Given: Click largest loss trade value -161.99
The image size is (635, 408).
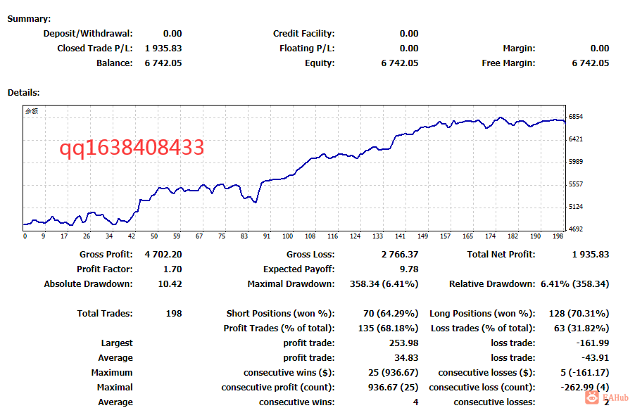Looking at the screenshot, I should (593, 343).
